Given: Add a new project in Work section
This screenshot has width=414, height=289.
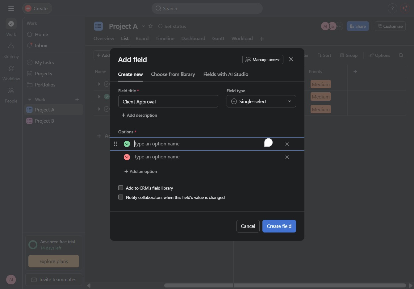Looking at the screenshot, I should coord(77,99).
